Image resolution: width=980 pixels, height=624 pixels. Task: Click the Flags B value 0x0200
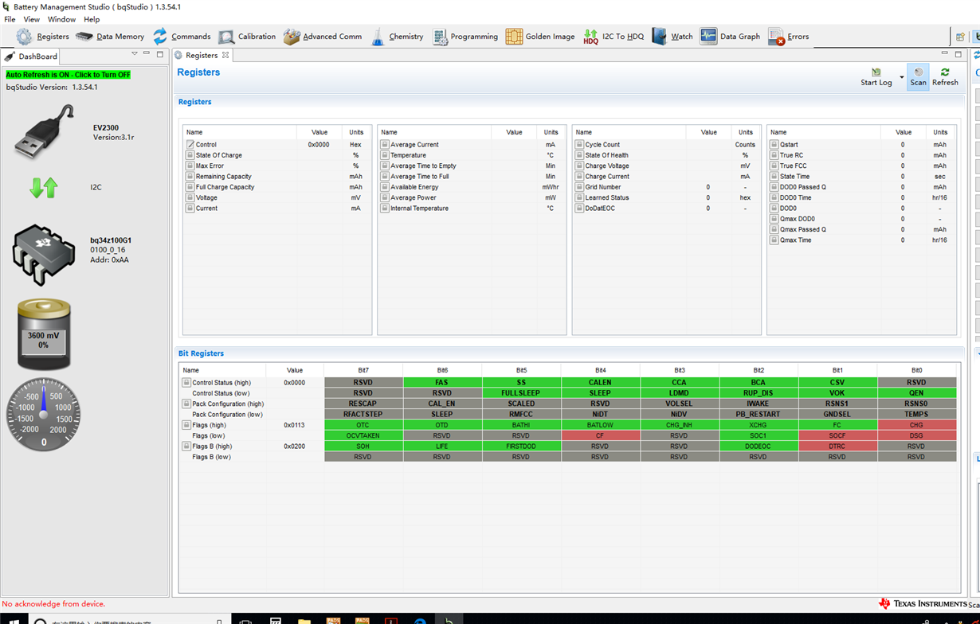(x=294, y=447)
